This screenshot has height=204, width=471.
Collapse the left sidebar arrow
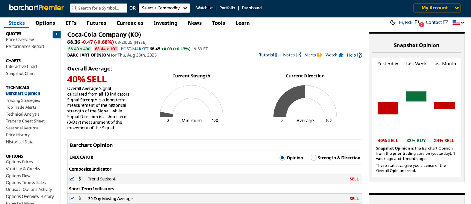57,34
